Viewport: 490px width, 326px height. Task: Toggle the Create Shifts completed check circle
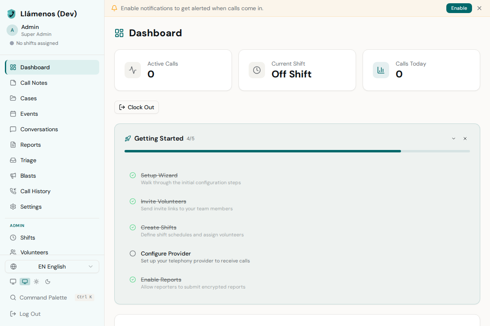pos(133,227)
